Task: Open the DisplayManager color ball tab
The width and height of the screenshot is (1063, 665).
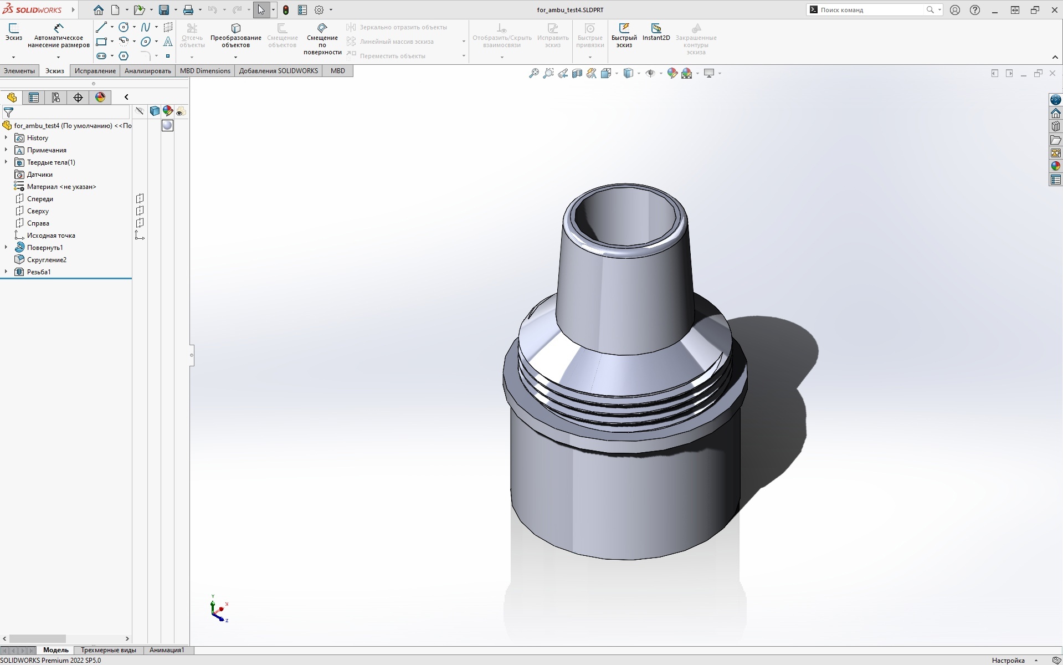Action: point(100,98)
